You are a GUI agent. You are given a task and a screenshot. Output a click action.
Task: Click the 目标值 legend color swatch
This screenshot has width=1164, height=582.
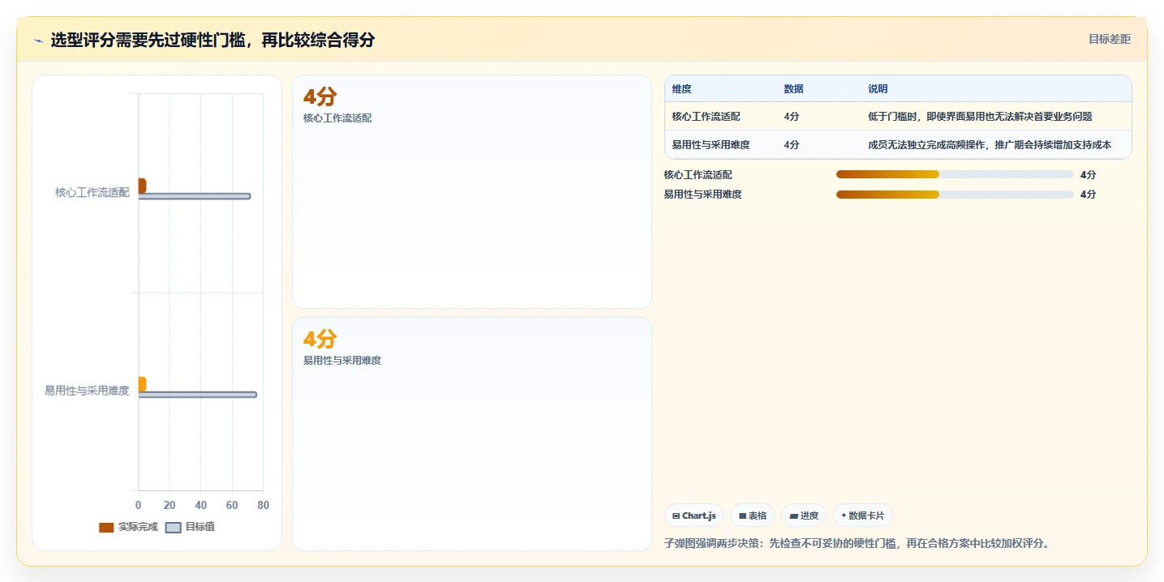point(174,527)
